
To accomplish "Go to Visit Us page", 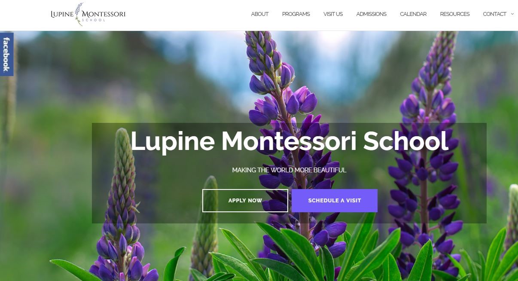I will pyautogui.click(x=333, y=14).
